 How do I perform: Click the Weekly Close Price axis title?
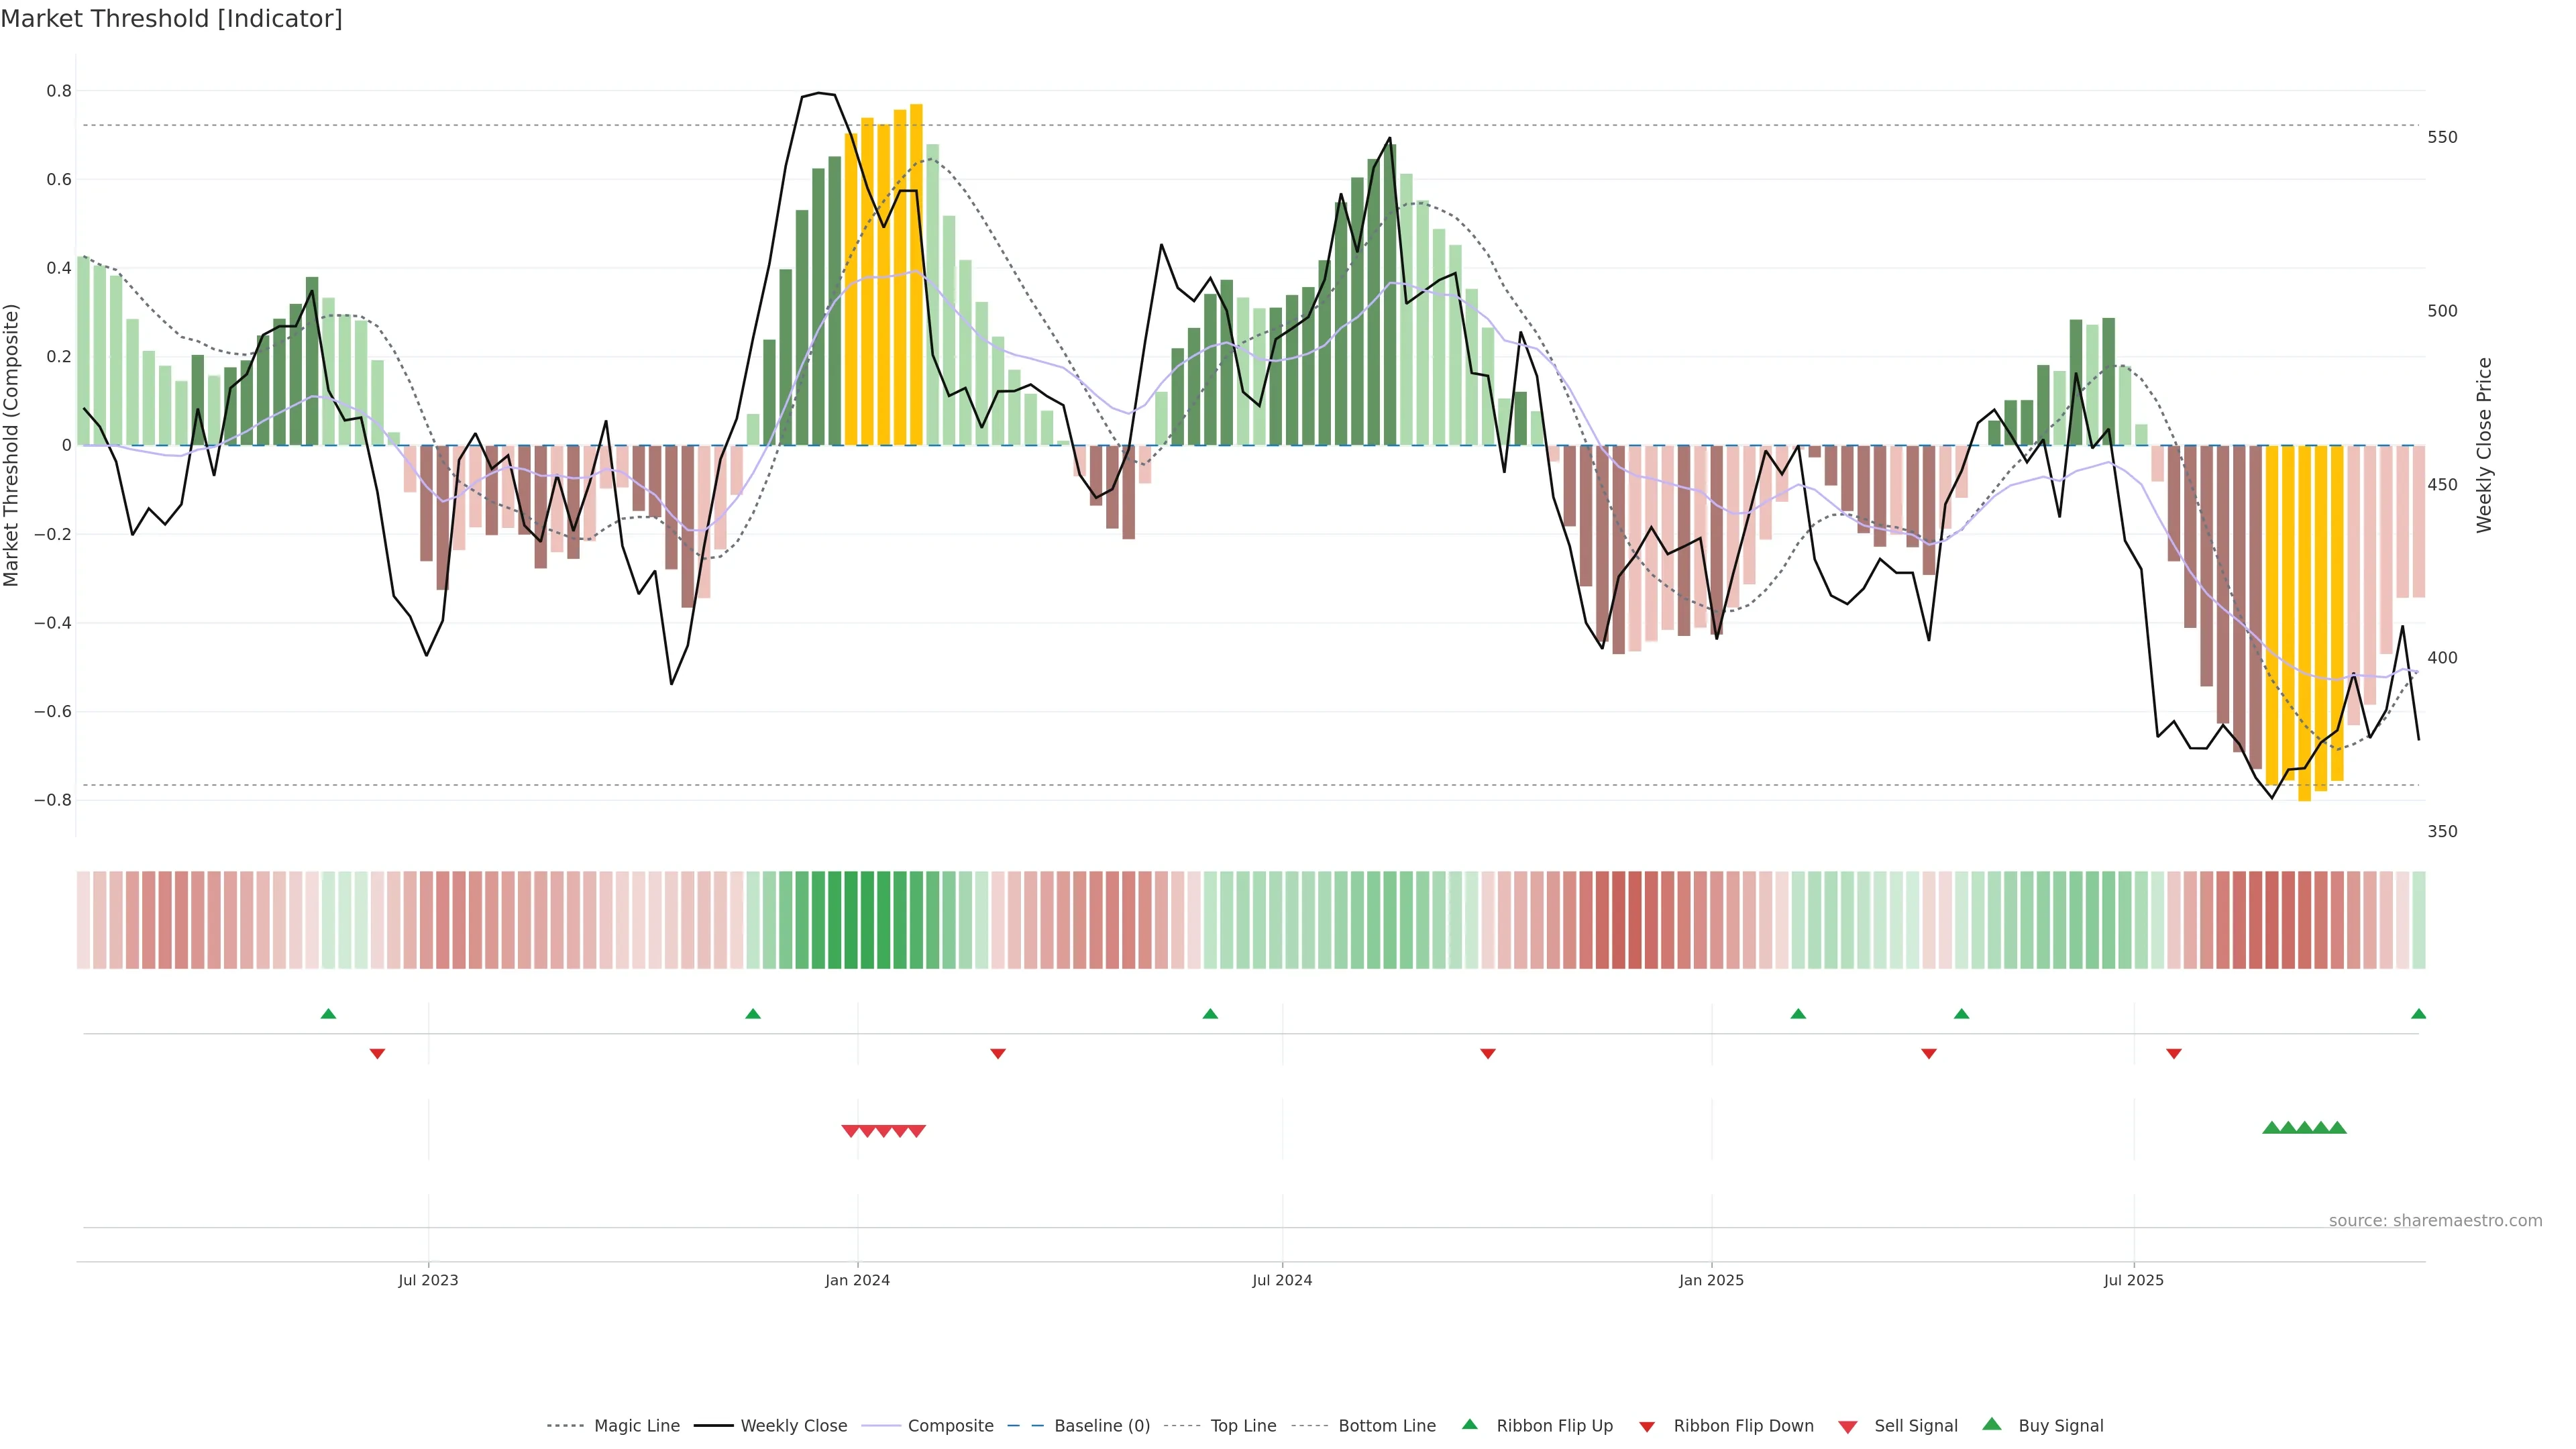coord(2484,445)
